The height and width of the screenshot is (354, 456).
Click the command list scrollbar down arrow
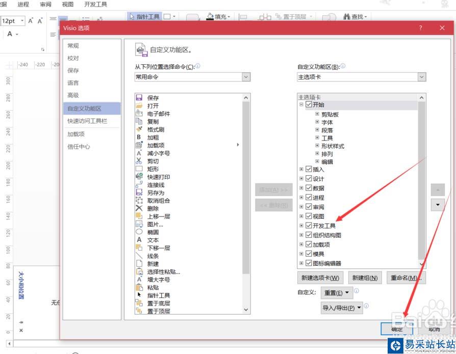[246, 310]
